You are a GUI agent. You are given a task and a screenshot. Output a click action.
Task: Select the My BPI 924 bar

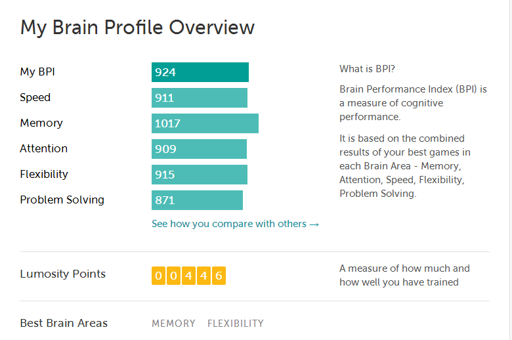200,72
